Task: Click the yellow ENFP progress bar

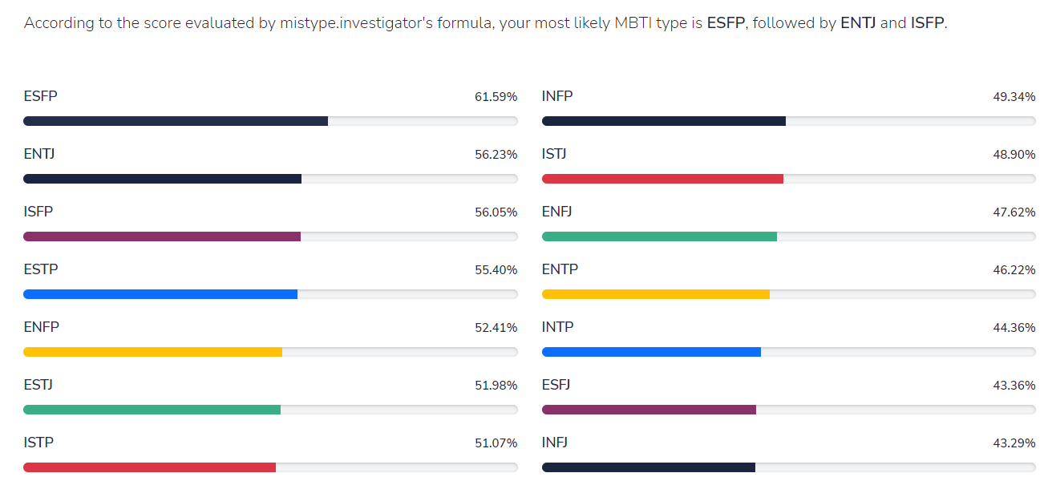Action: 270,352
